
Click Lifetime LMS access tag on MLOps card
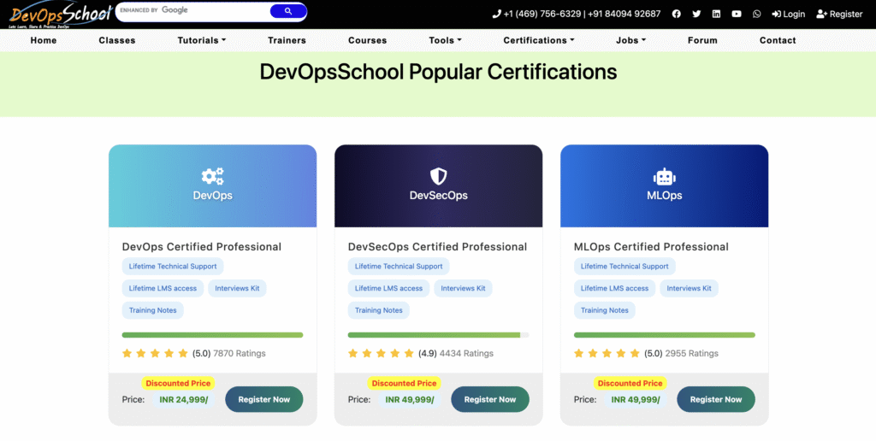tap(614, 288)
